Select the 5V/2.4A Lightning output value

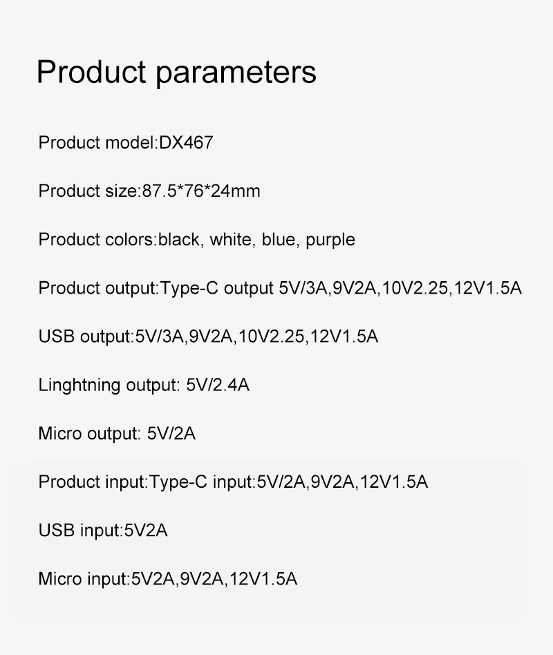coord(218,385)
